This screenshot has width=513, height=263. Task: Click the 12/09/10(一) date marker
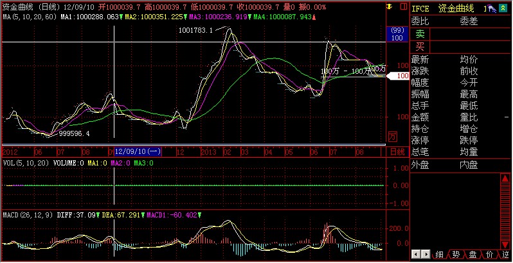tap(138, 152)
